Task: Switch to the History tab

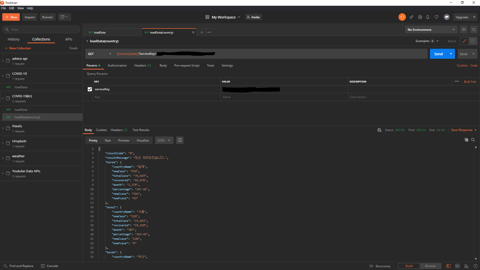Action: (x=14, y=39)
